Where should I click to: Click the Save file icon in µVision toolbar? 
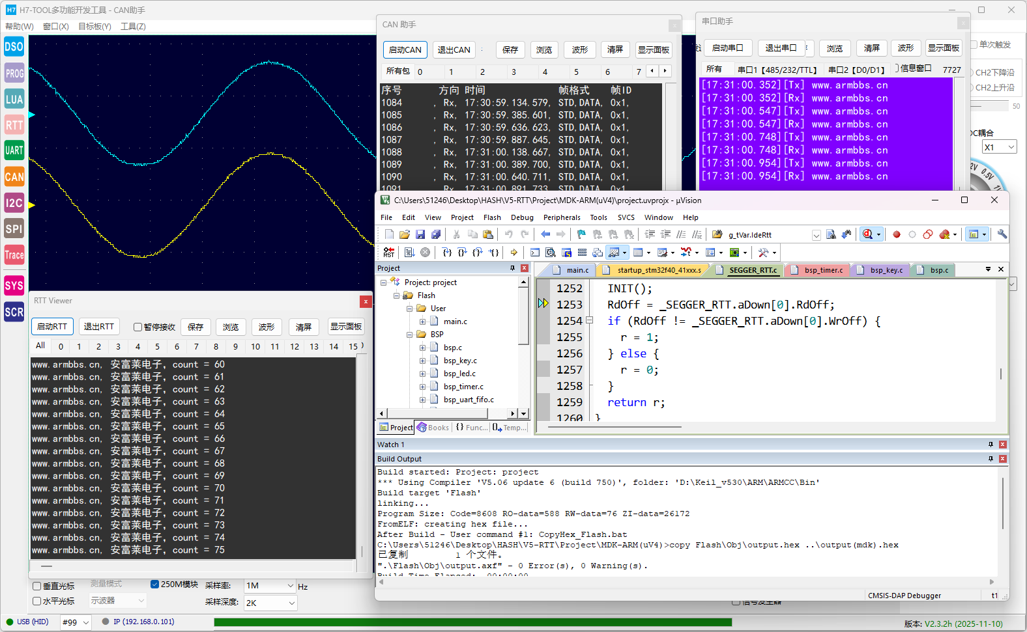420,234
